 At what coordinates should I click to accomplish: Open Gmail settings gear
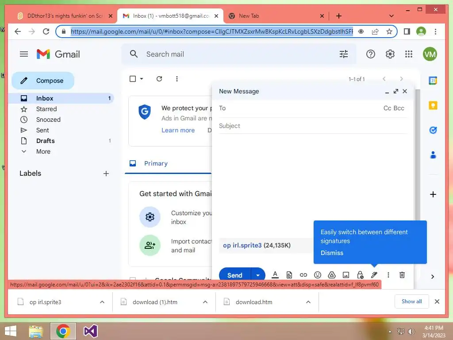pos(390,54)
